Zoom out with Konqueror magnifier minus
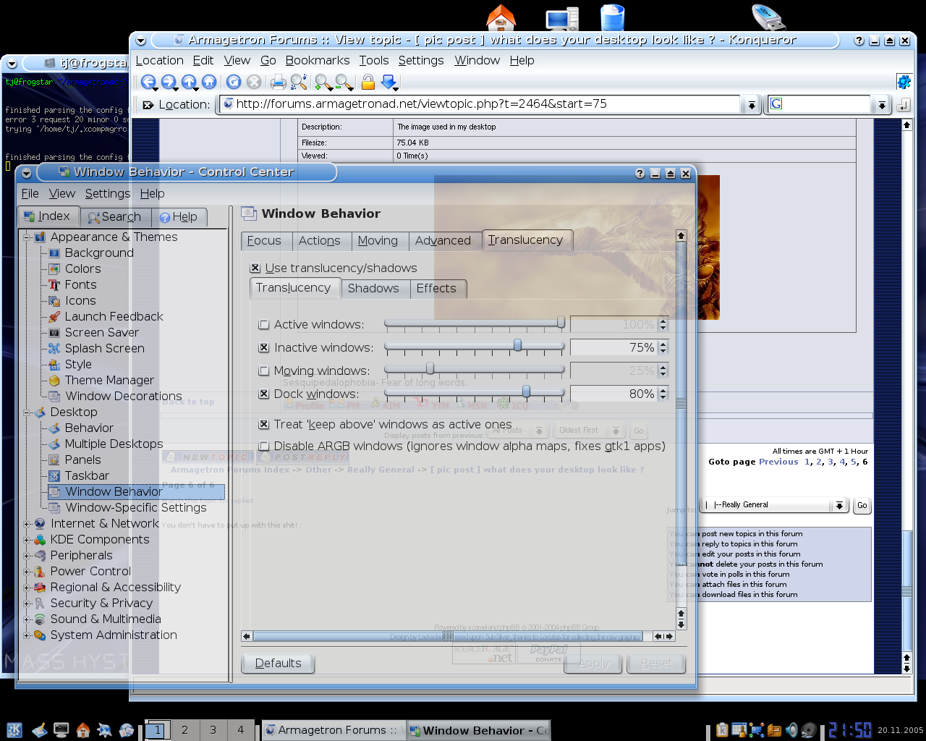 coord(344,82)
